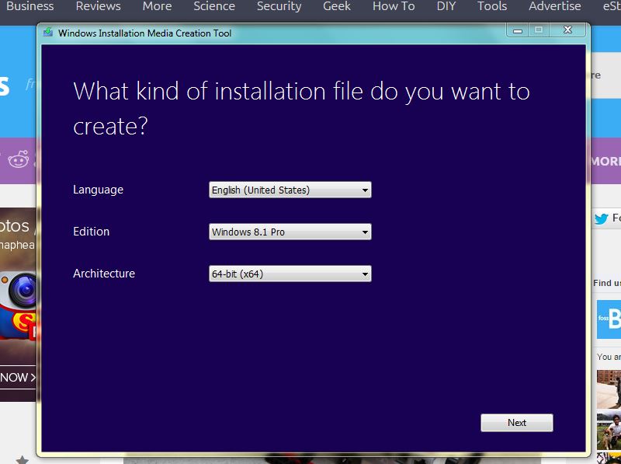Click the Twitter bird icon
The image size is (621, 464).
pos(601,218)
